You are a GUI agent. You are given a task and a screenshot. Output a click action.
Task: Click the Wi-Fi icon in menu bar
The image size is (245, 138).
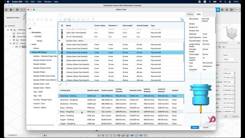pos(220,2)
